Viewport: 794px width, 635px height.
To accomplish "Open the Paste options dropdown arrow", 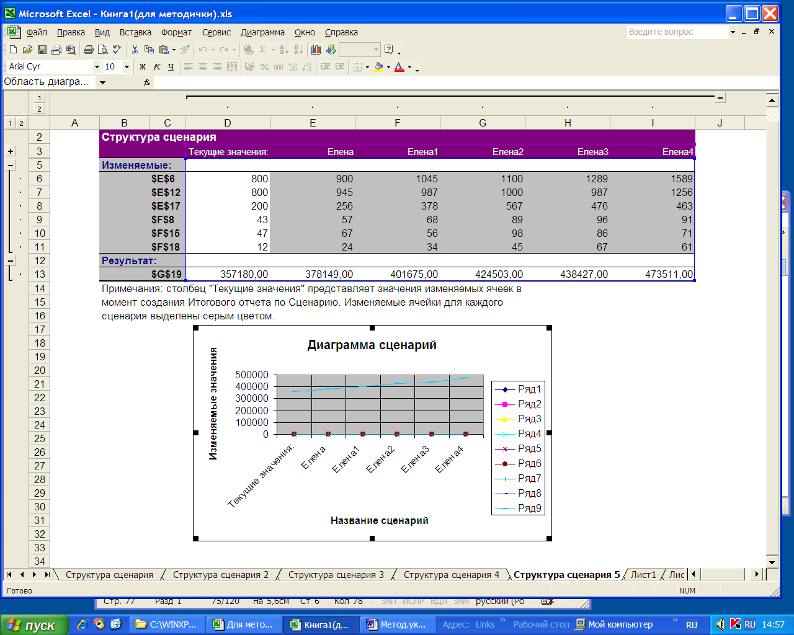I will [174, 50].
